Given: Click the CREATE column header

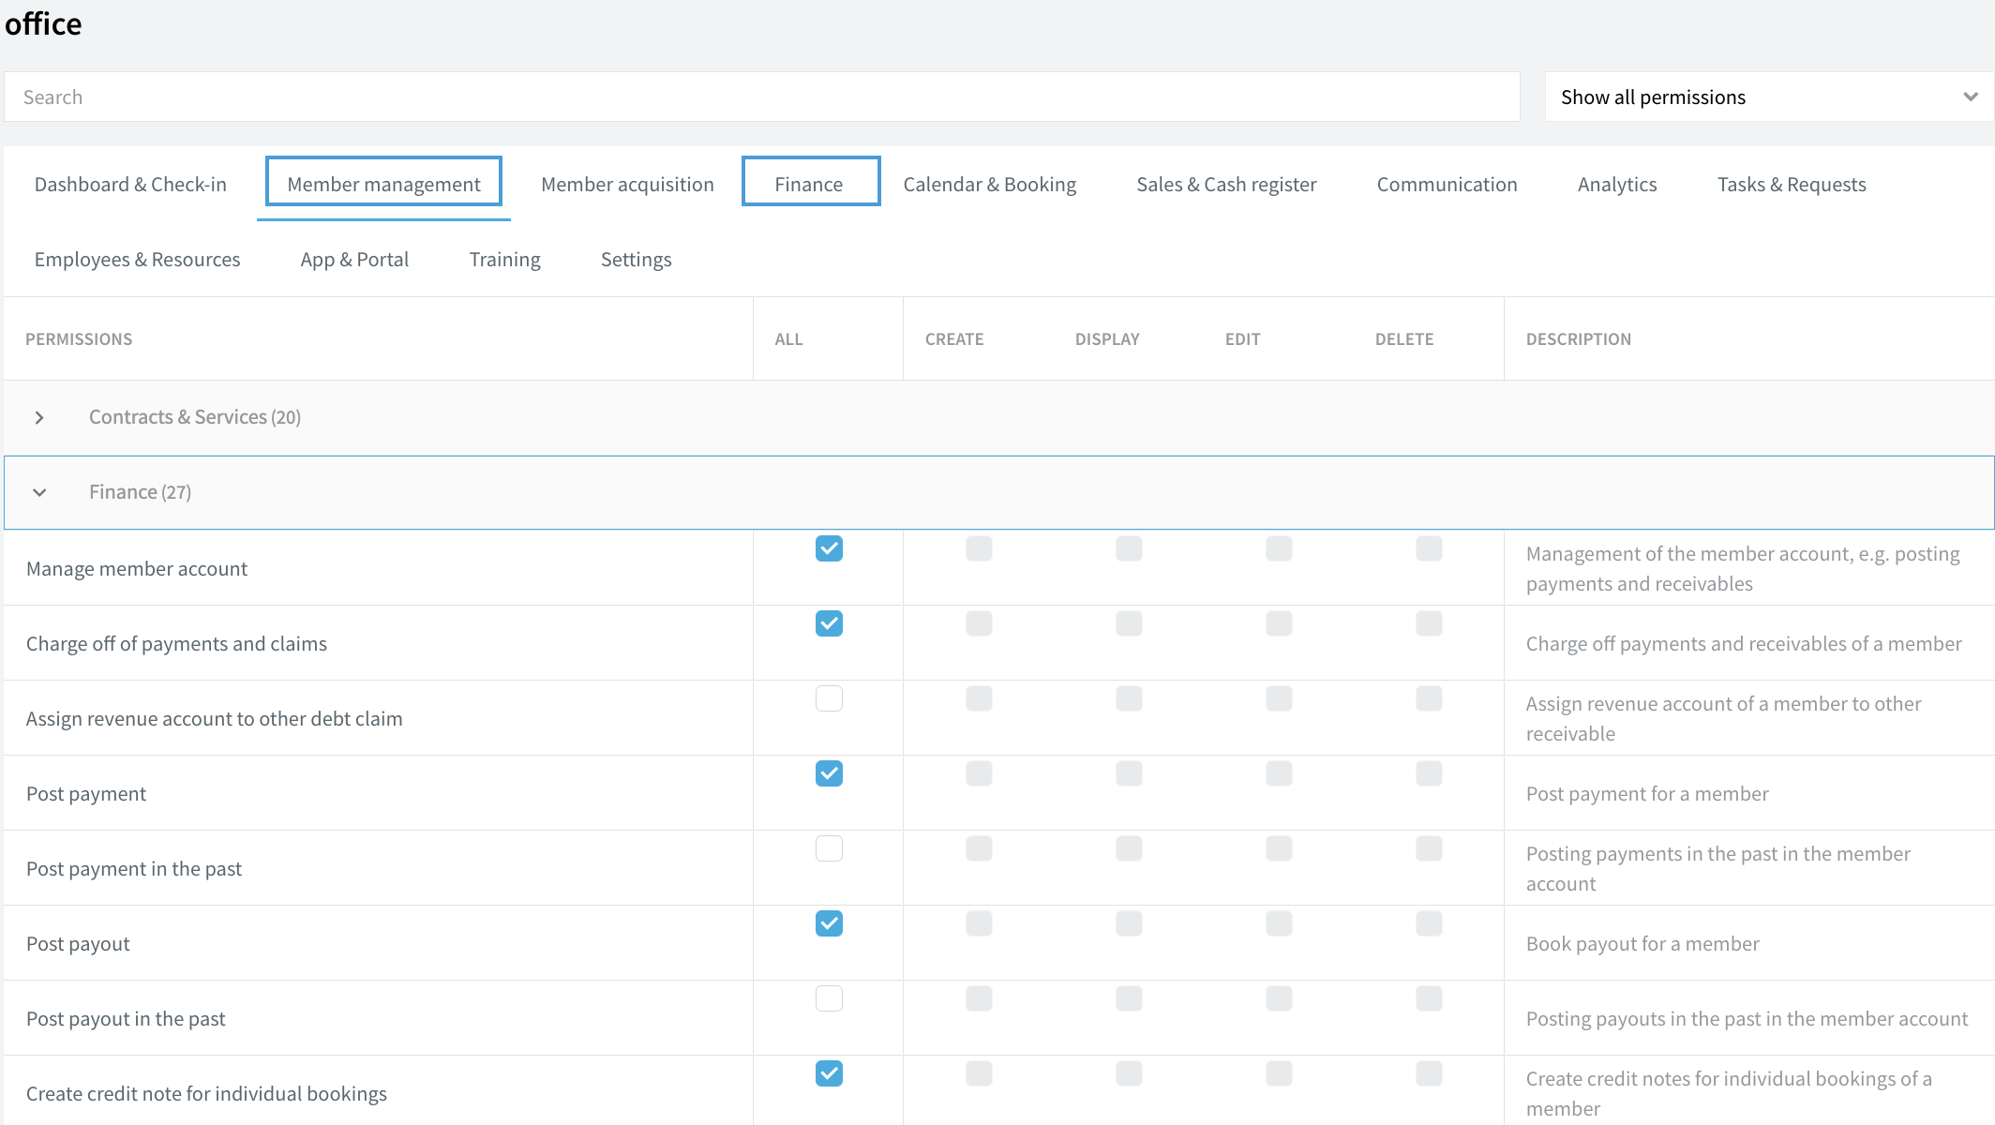Looking at the screenshot, I should point(954,339).
